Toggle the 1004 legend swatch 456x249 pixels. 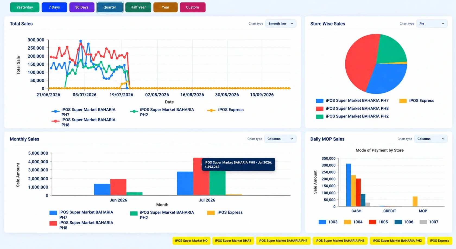[x=347, y=222]
